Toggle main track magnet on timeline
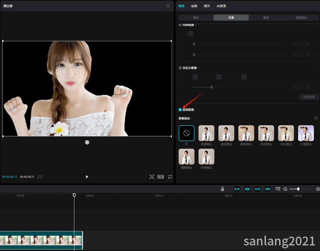The width and height of the screenshot is (320, 251). 237,189
